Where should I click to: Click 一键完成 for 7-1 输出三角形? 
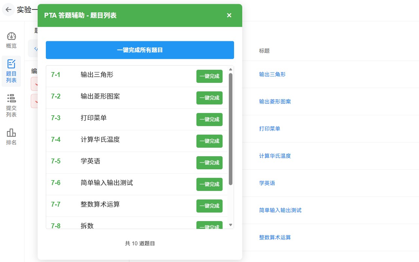(209, 76)
